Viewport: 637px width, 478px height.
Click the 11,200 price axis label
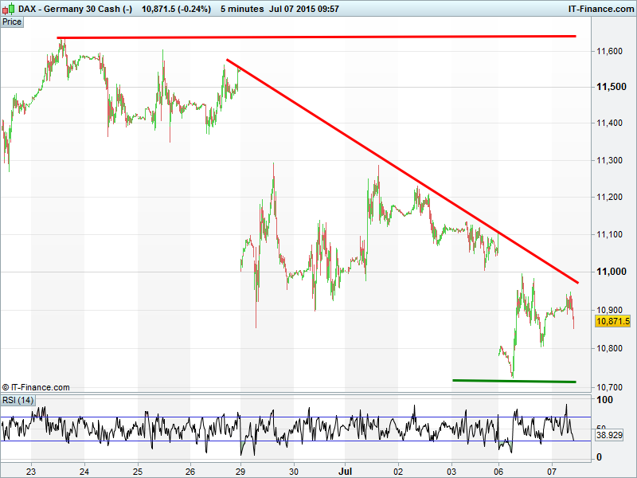click(609, 197)
